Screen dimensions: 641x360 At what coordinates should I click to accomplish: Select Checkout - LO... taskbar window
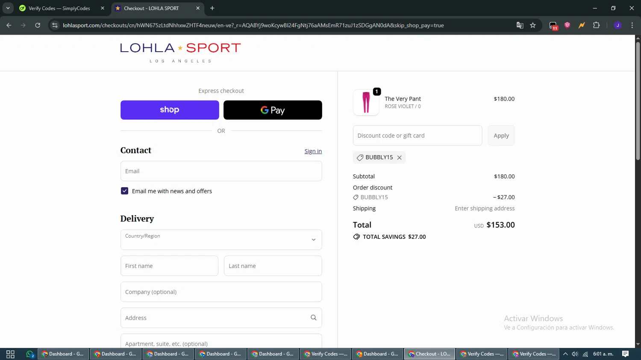coord(429,354)
